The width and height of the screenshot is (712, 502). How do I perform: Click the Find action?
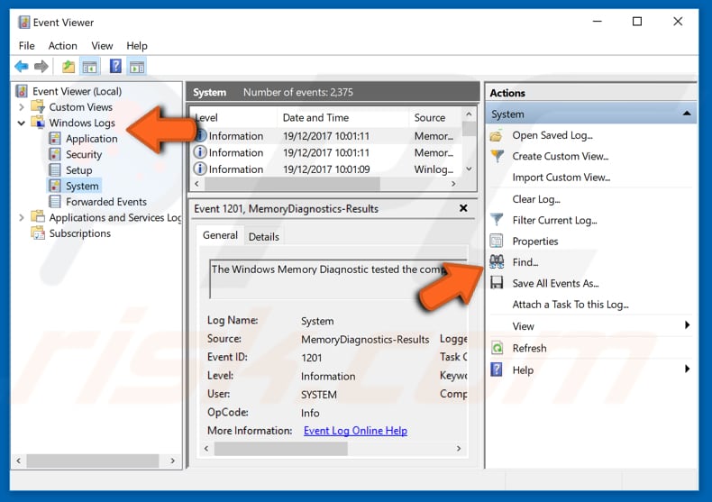coord(525,262)
